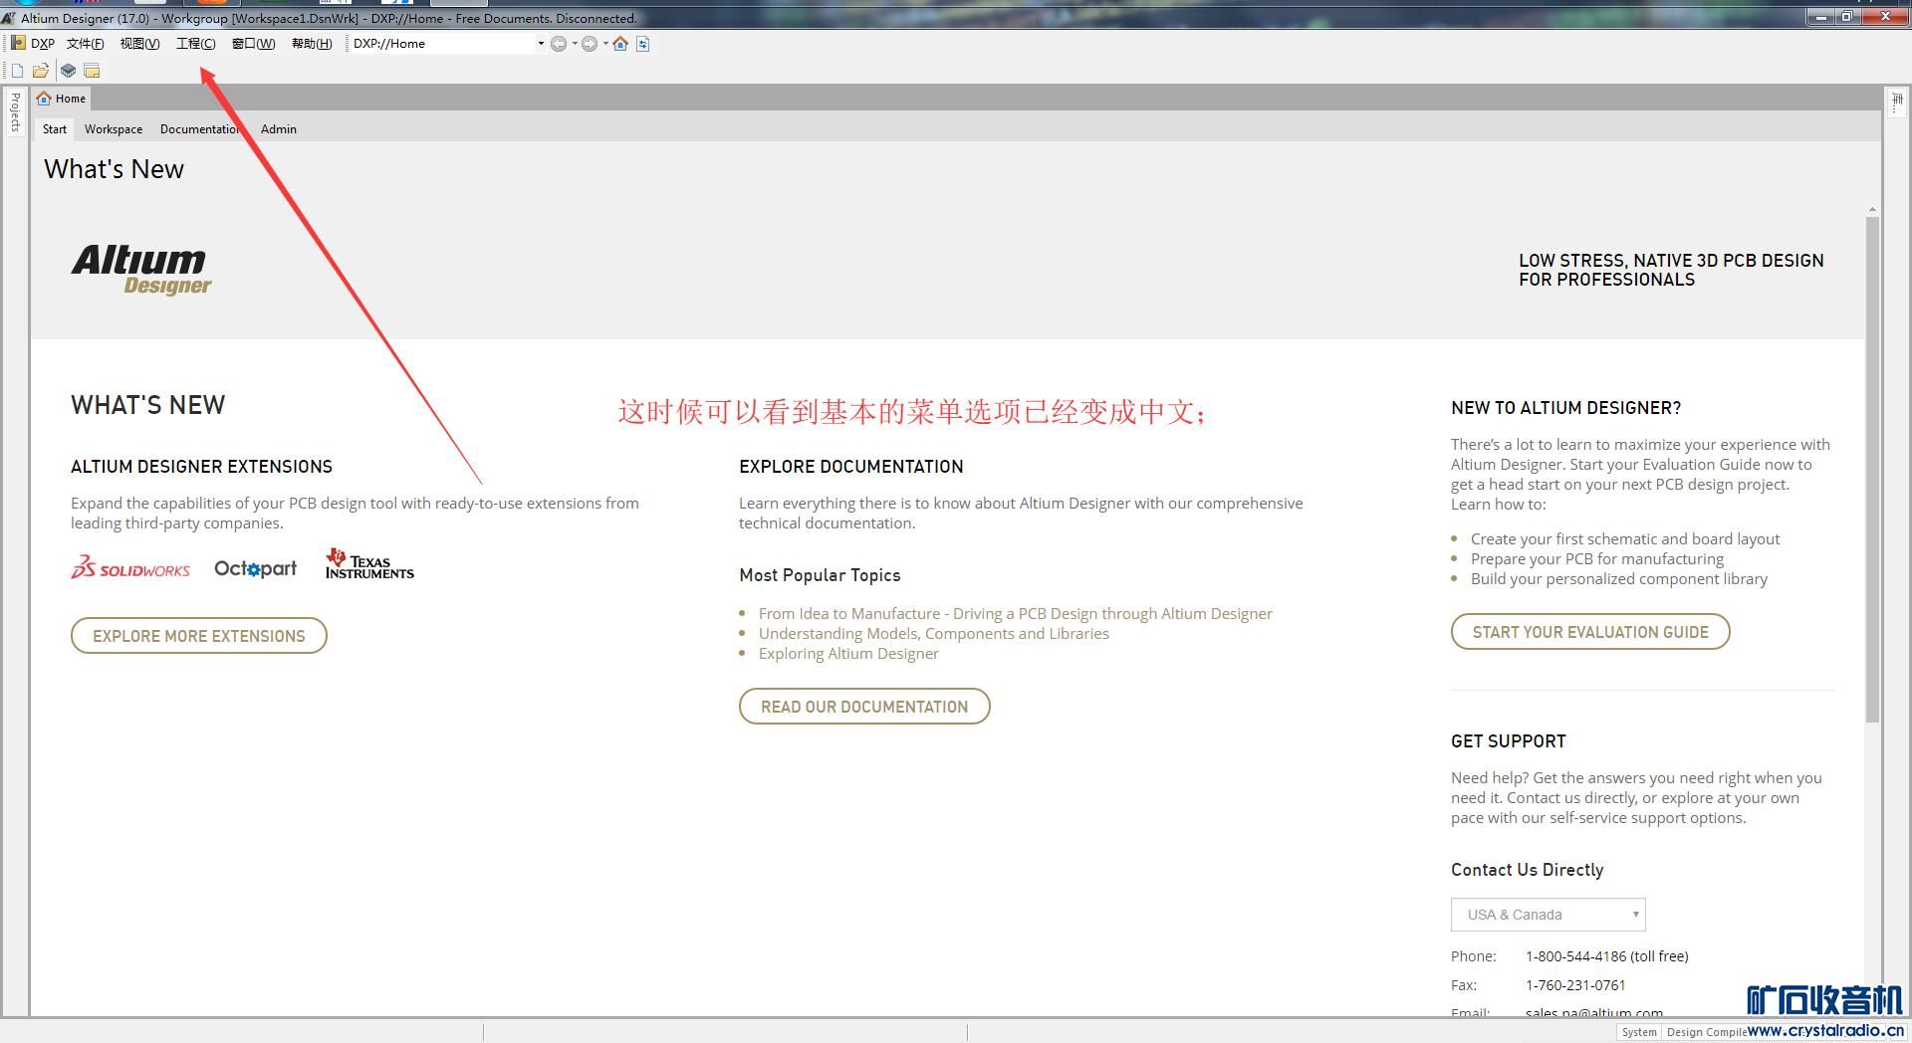The width and height of the screenshot is (1912, 1043).
Task: Open the Projects side panel tab
Action: pos(15,111)
